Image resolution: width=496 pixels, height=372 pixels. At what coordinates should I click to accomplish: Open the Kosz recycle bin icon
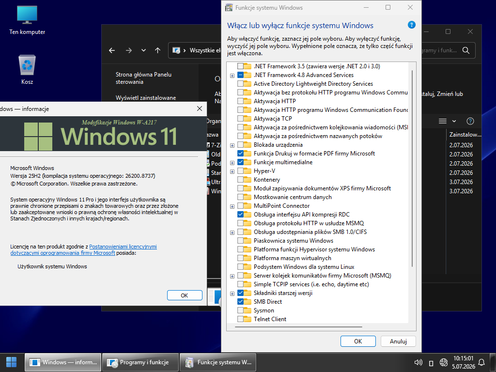pos(27,70)
